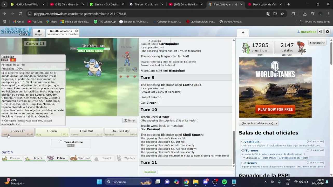Open the battle Timer button
Screen dimensions: 333x187
[130, 120]
